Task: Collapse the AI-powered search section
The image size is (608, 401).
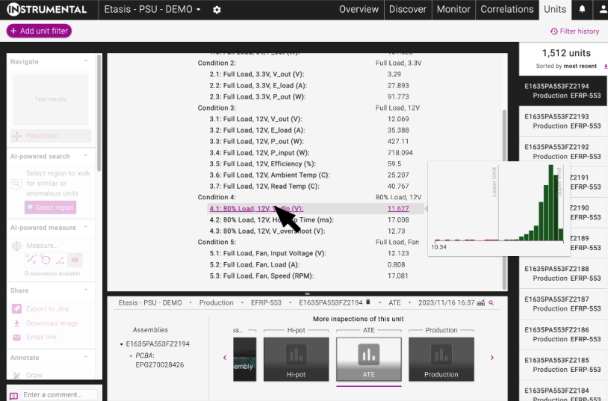Action: pyautogui.click(x=86, y=156)
